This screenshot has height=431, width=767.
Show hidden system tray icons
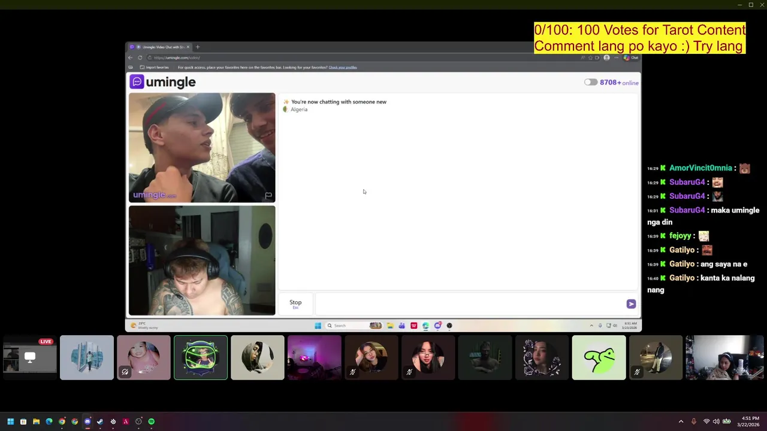(681, 421)
